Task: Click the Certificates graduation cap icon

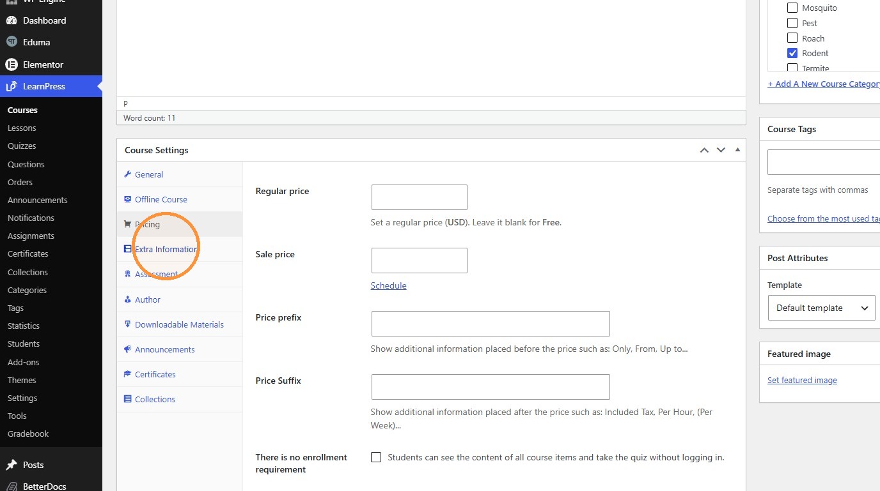Action: (x=127, y=374)
